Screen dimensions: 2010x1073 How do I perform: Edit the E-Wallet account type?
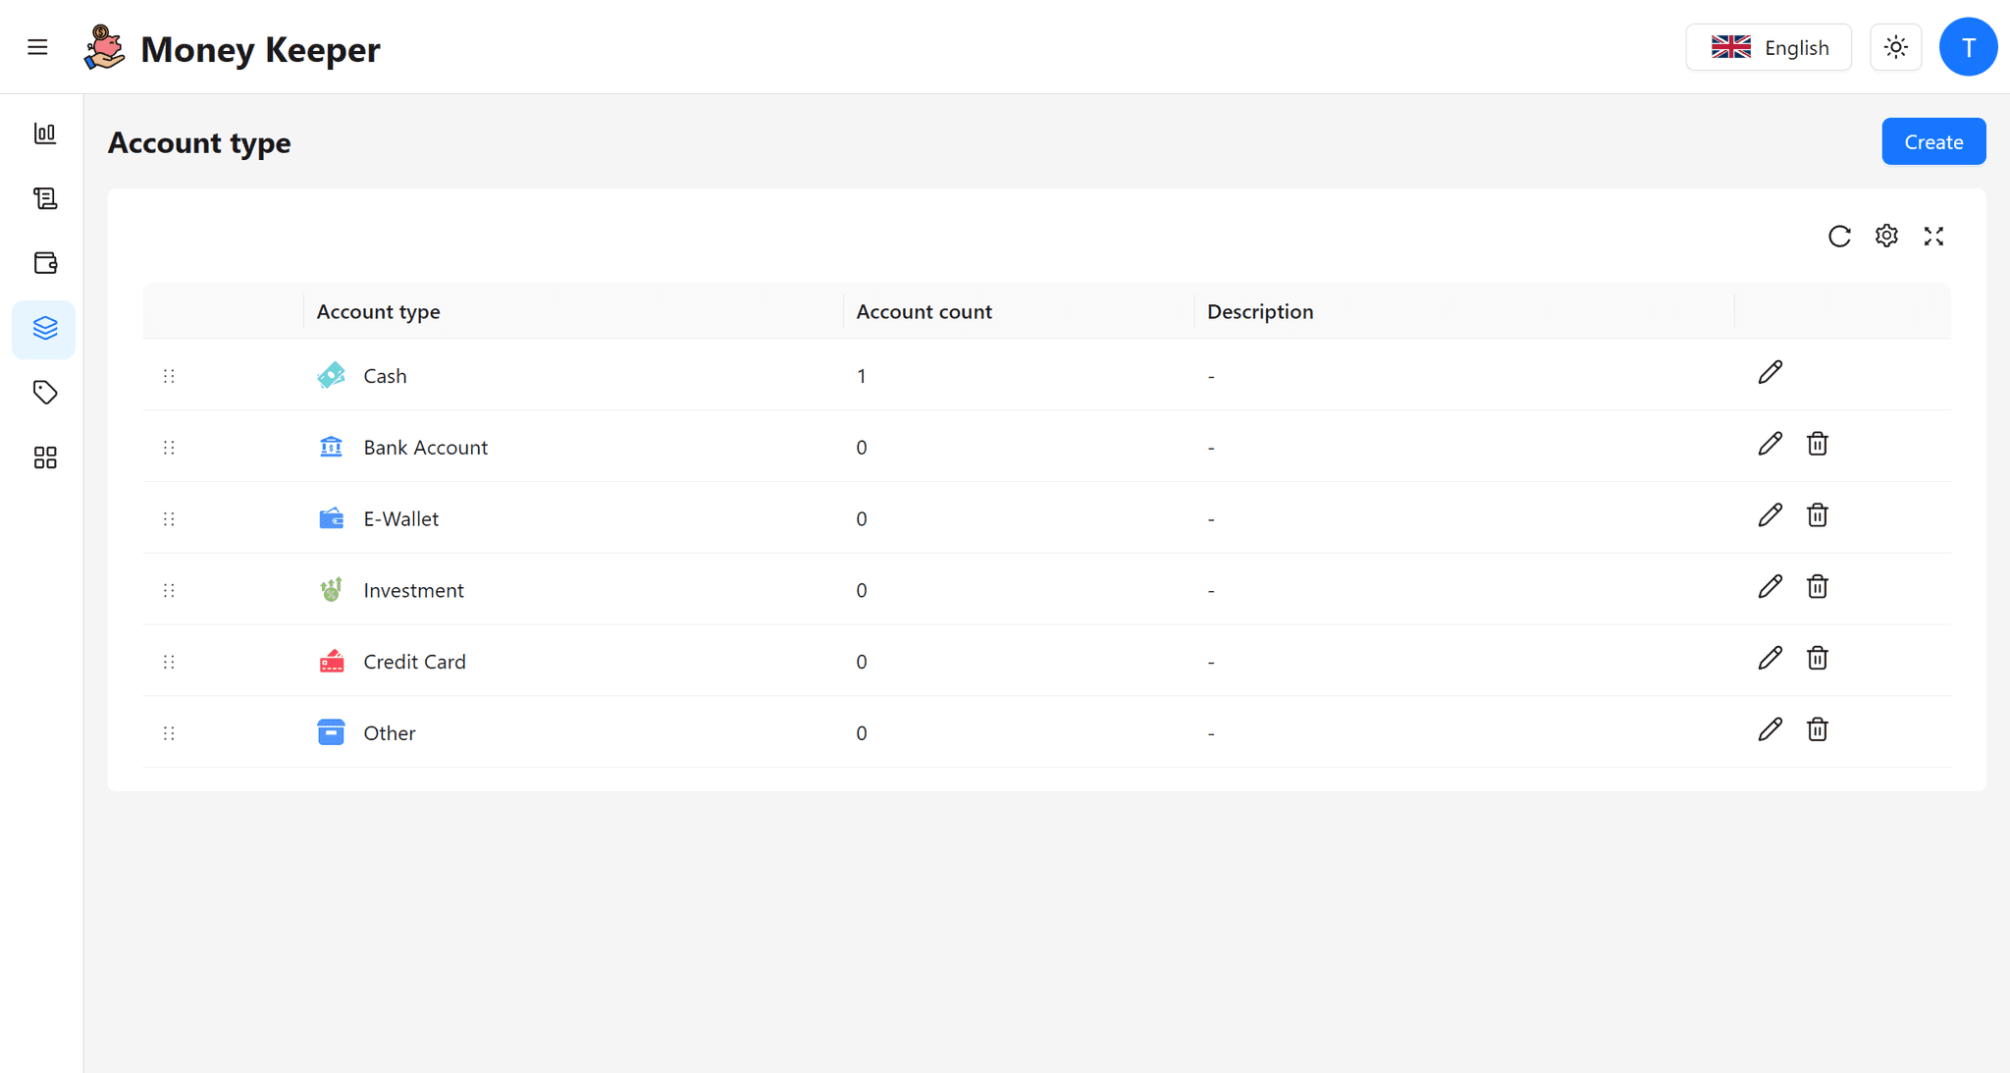coord(1770,516)
